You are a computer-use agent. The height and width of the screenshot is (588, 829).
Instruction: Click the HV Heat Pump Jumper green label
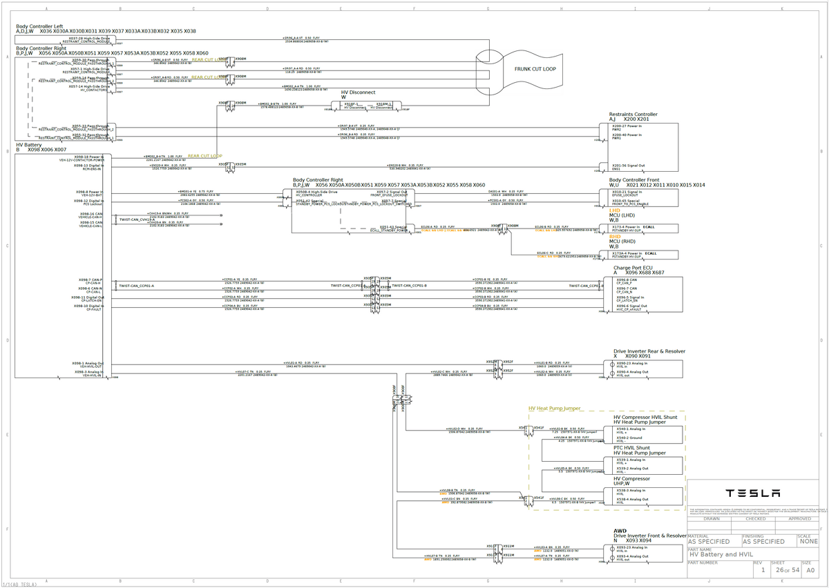(555, 409)
